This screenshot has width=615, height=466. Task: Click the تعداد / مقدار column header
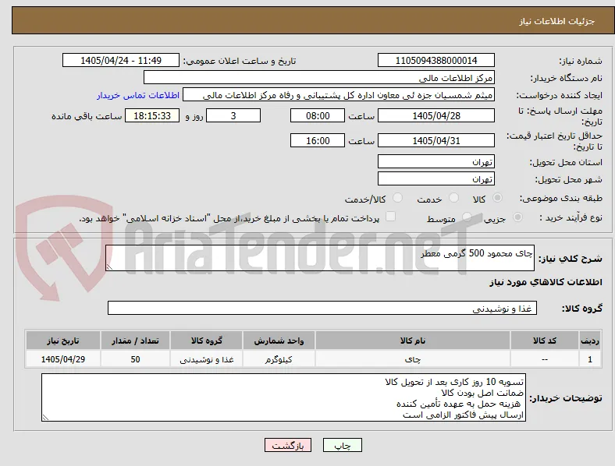coord(135,341)
